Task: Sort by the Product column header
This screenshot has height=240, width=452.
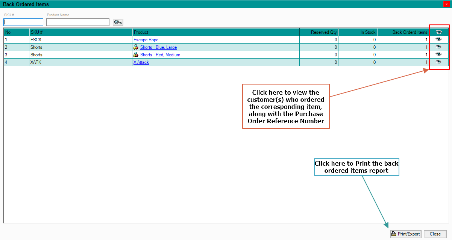Action: (x=216, y=32)
